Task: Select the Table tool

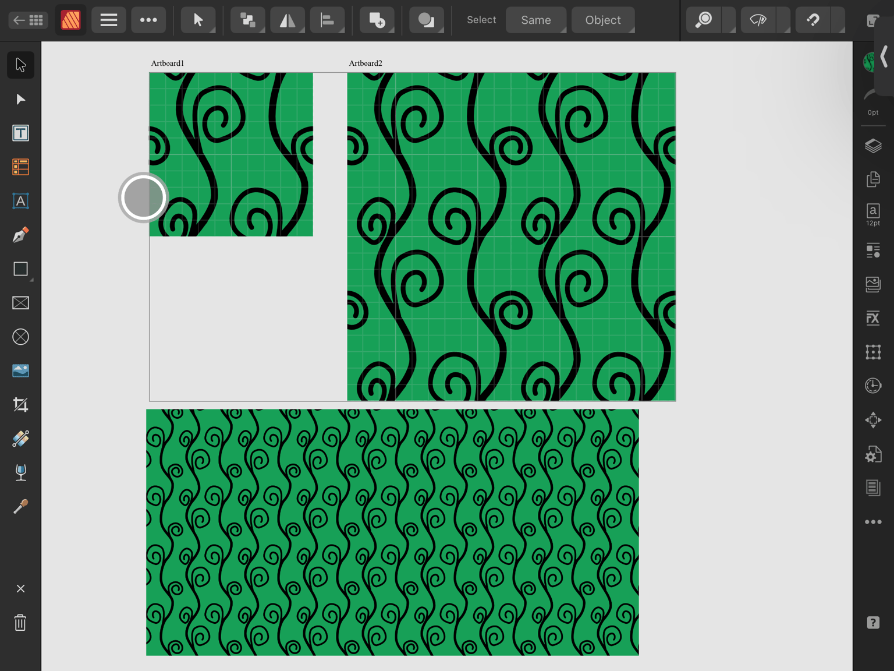Action: coord(20,167)
